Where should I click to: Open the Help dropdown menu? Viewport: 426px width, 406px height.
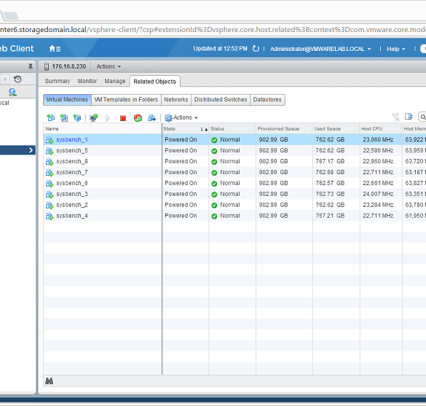coord(396,49)
